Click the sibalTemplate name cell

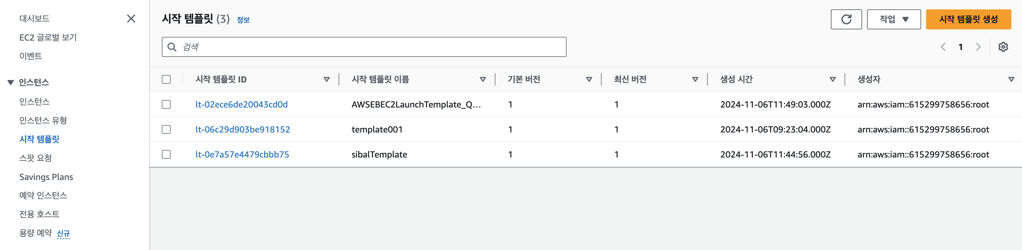(379, 154)
